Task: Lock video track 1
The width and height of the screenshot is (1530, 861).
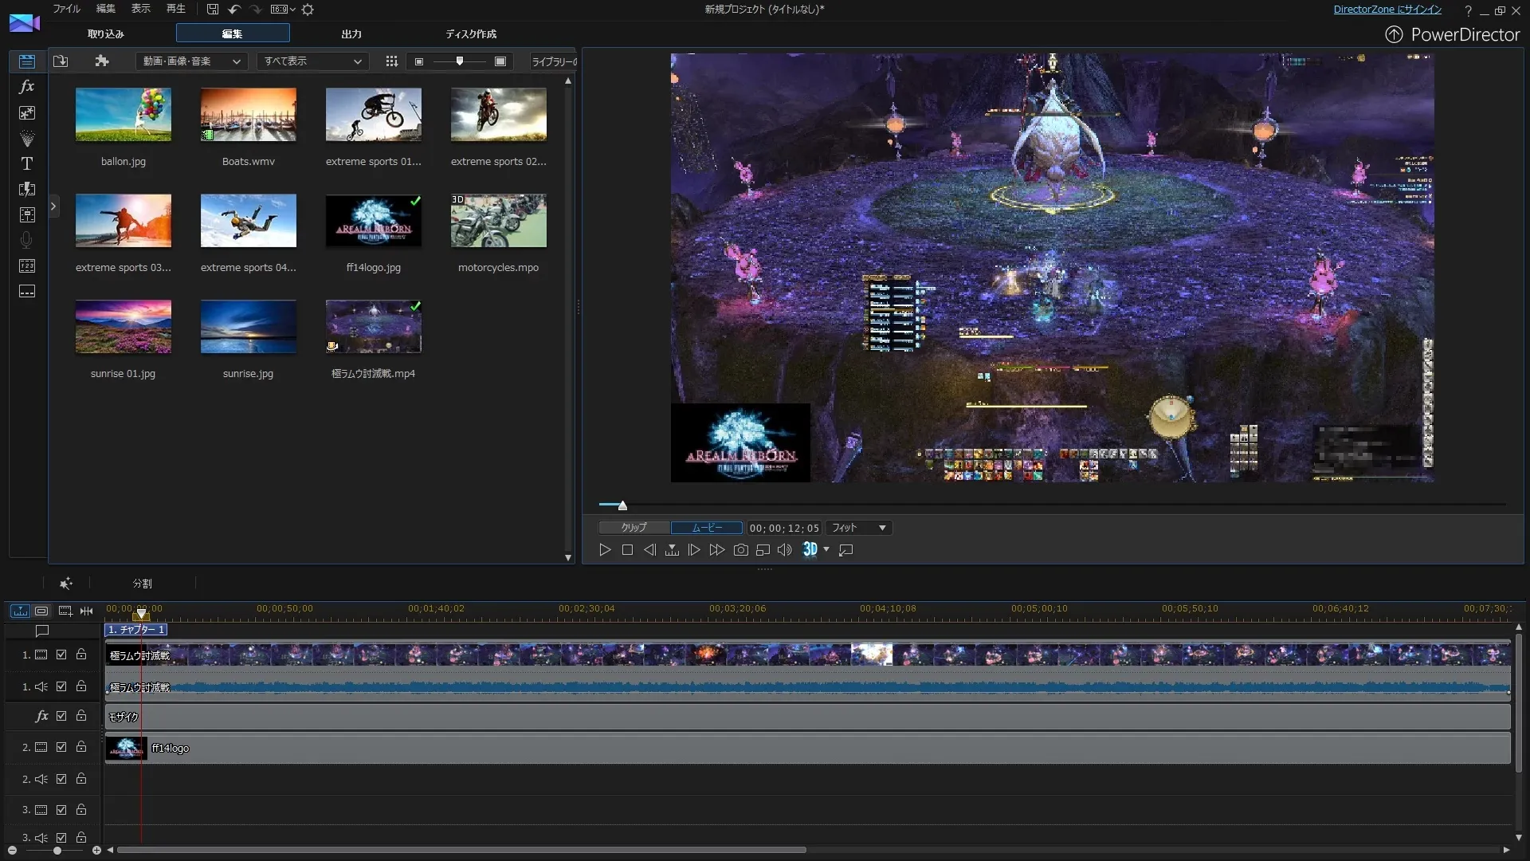Action: click(x=81, y=655)
